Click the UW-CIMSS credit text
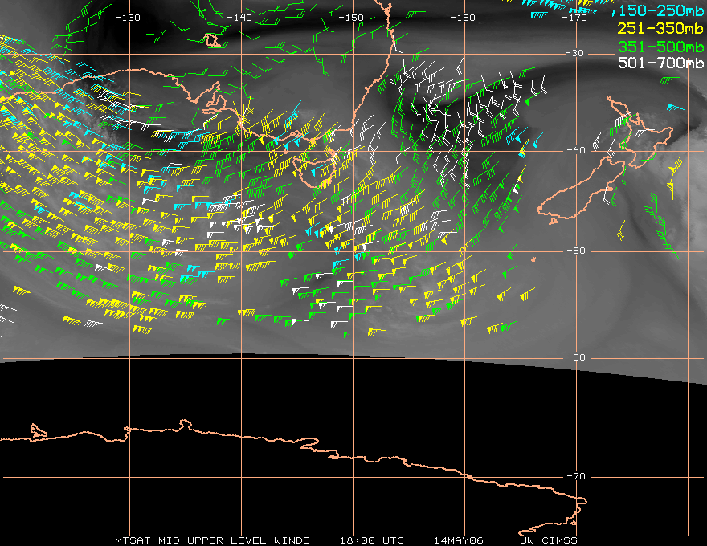This screenshot has width=707, height=546. [548, 540]
